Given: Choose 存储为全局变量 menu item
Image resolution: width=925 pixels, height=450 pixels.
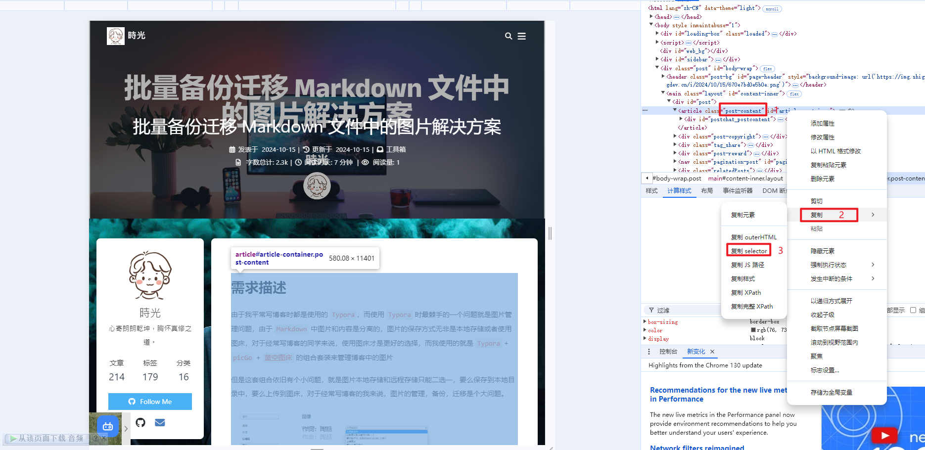Looking at the screenshot, I should click(x=831, y=393).
